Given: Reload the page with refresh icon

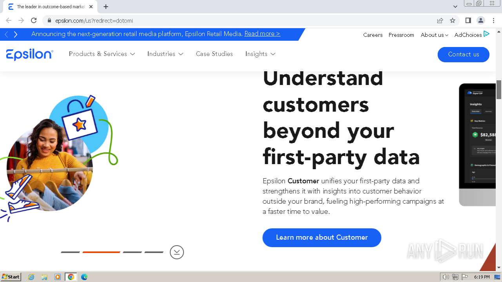Looking at the screenshot, I should coord(34,20).
